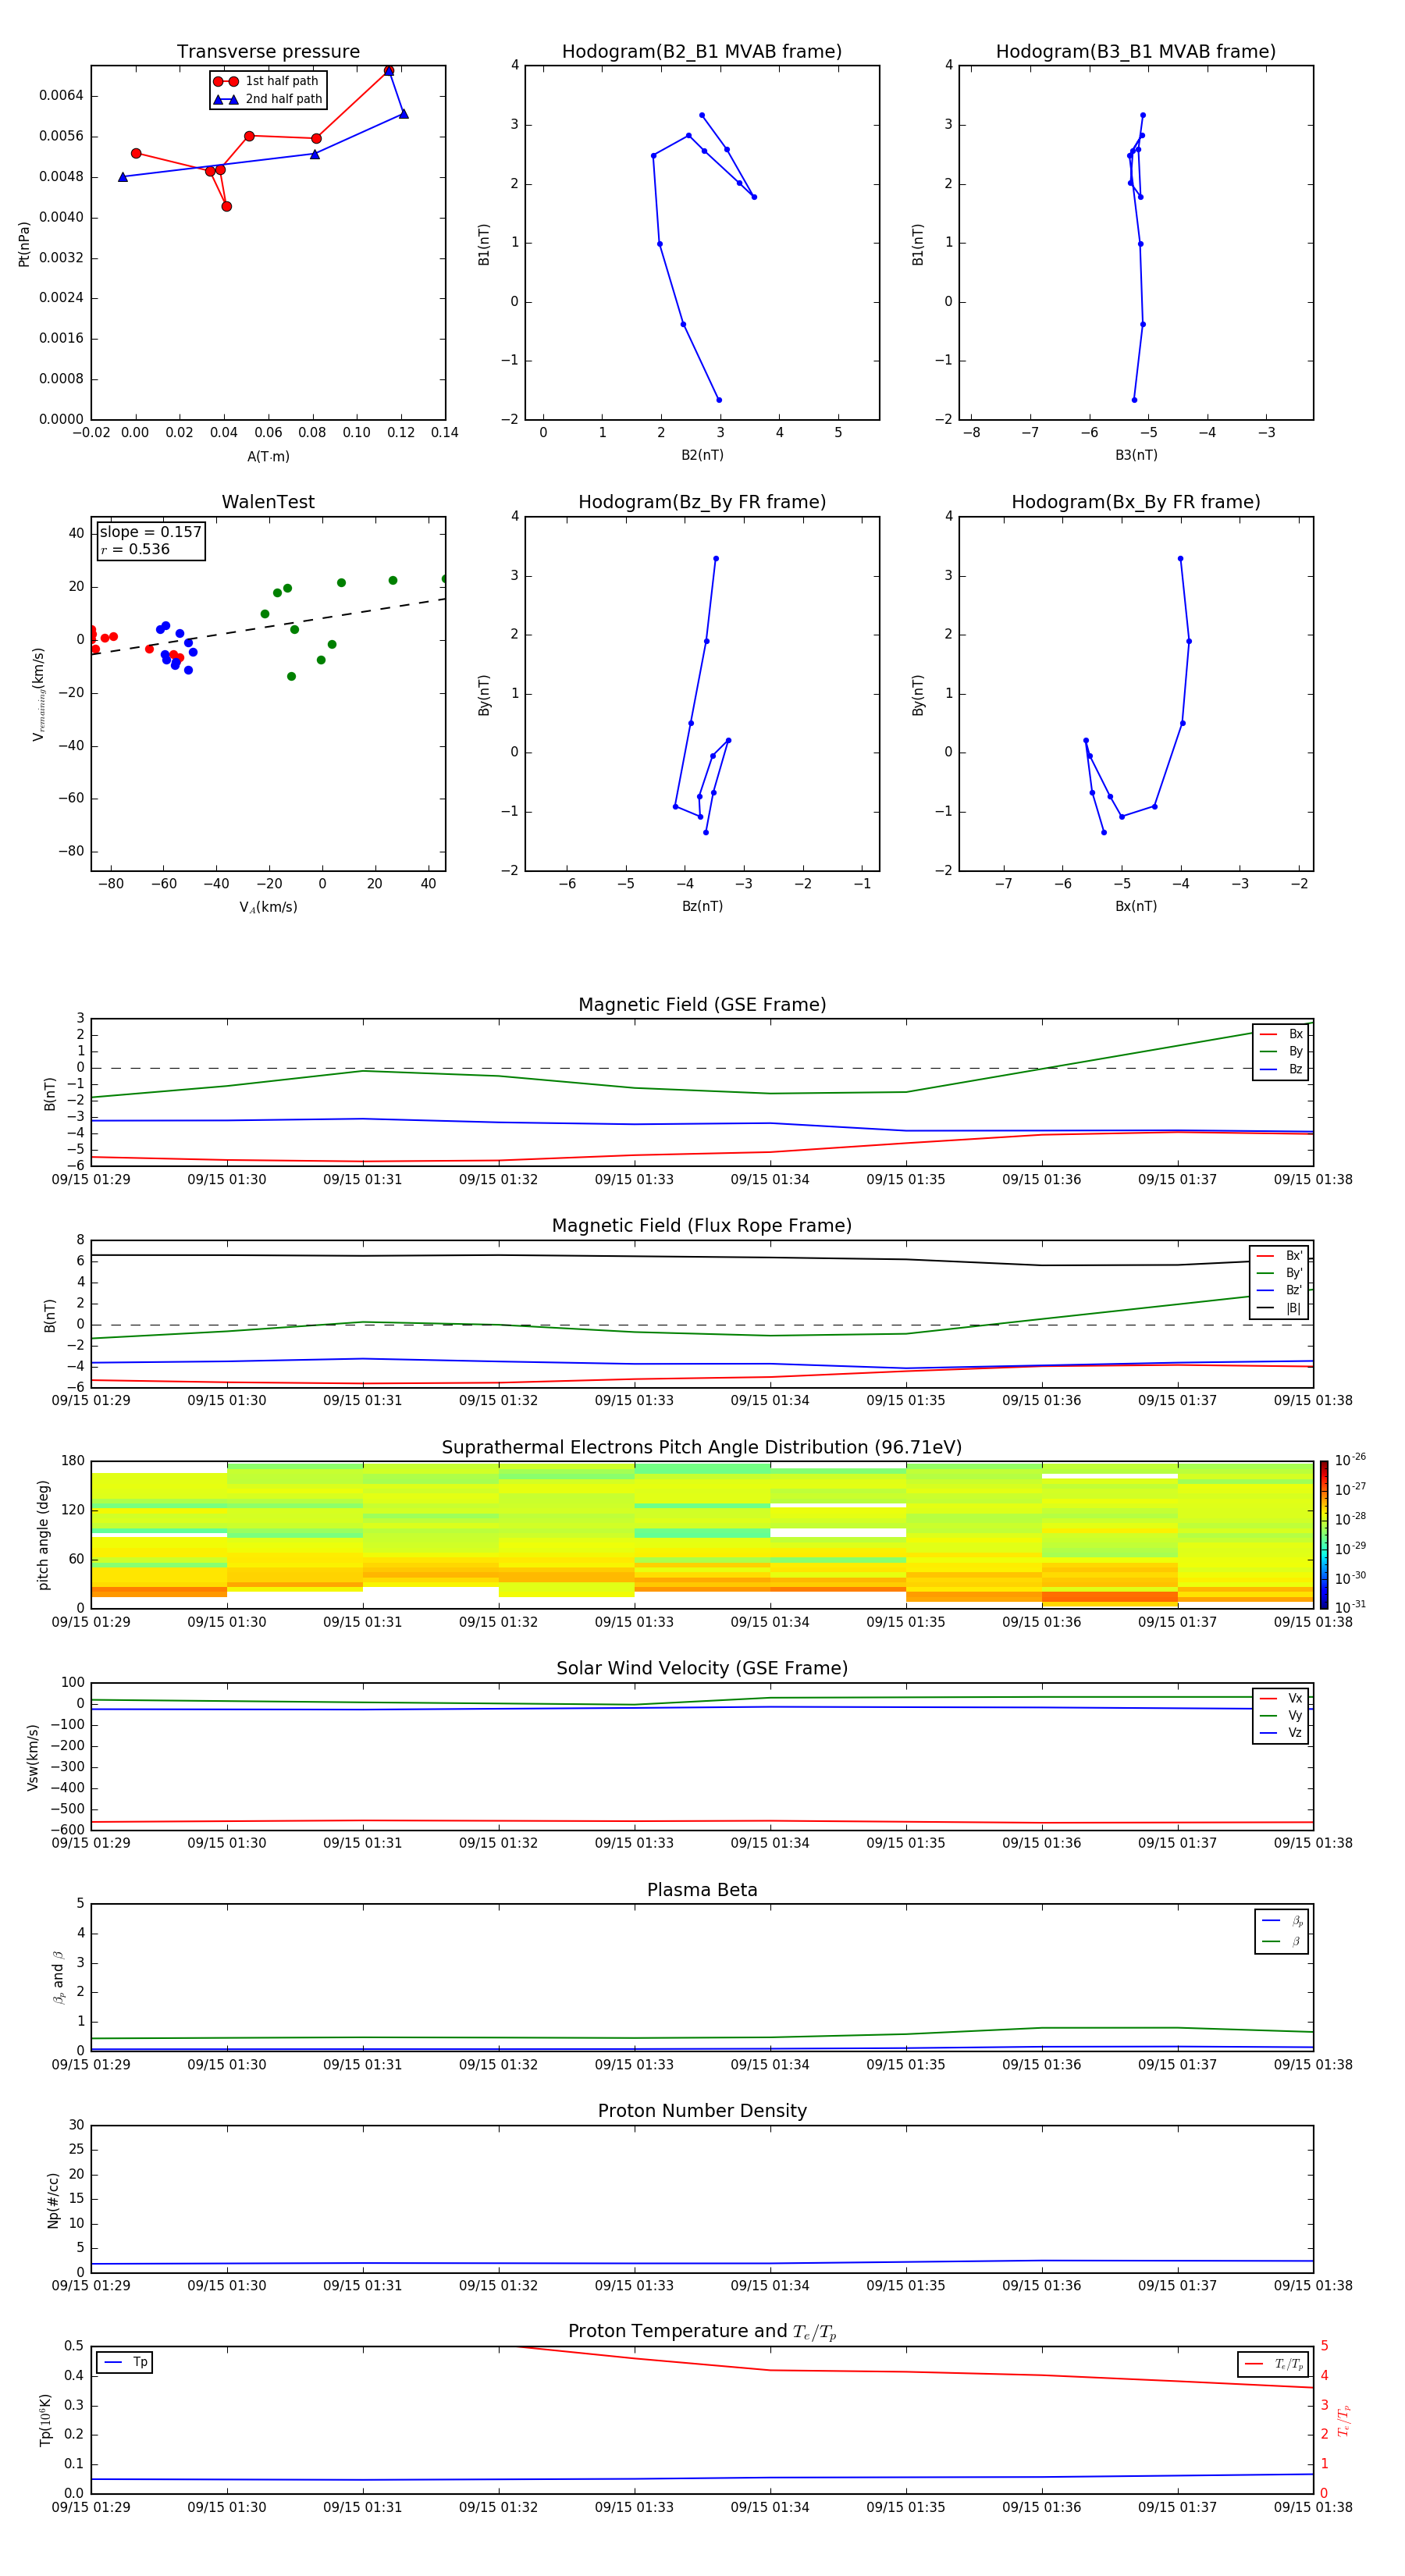
Task: Click the 'Vsw(km/s)' y-axis label
Action: pyautogui.click(x=33, y=1757)
